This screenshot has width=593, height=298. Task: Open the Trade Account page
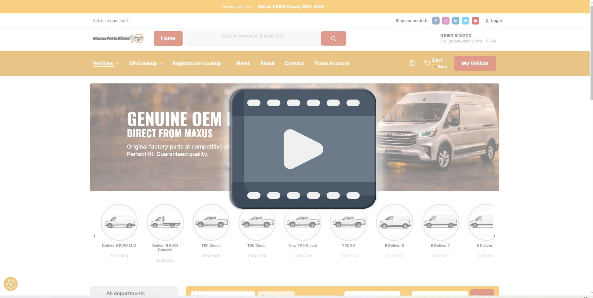(x=331, y=63)
